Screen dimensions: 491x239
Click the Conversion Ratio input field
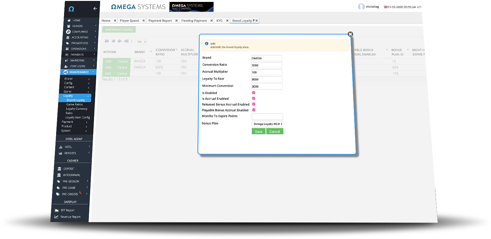click(x=267, y=65)
